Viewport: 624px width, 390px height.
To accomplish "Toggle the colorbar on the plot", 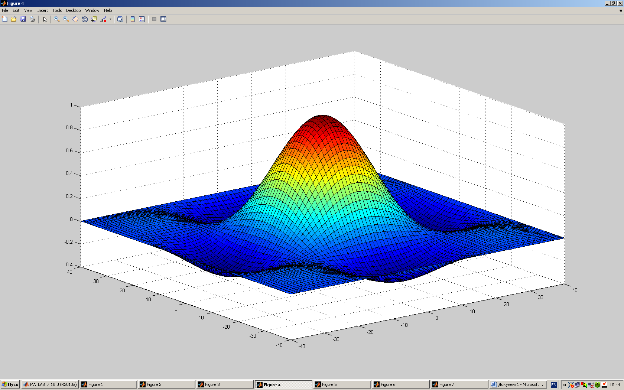I will tap(133, 19).
